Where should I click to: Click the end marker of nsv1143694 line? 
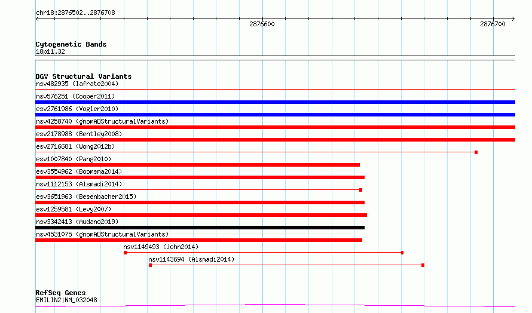point(423,265)
